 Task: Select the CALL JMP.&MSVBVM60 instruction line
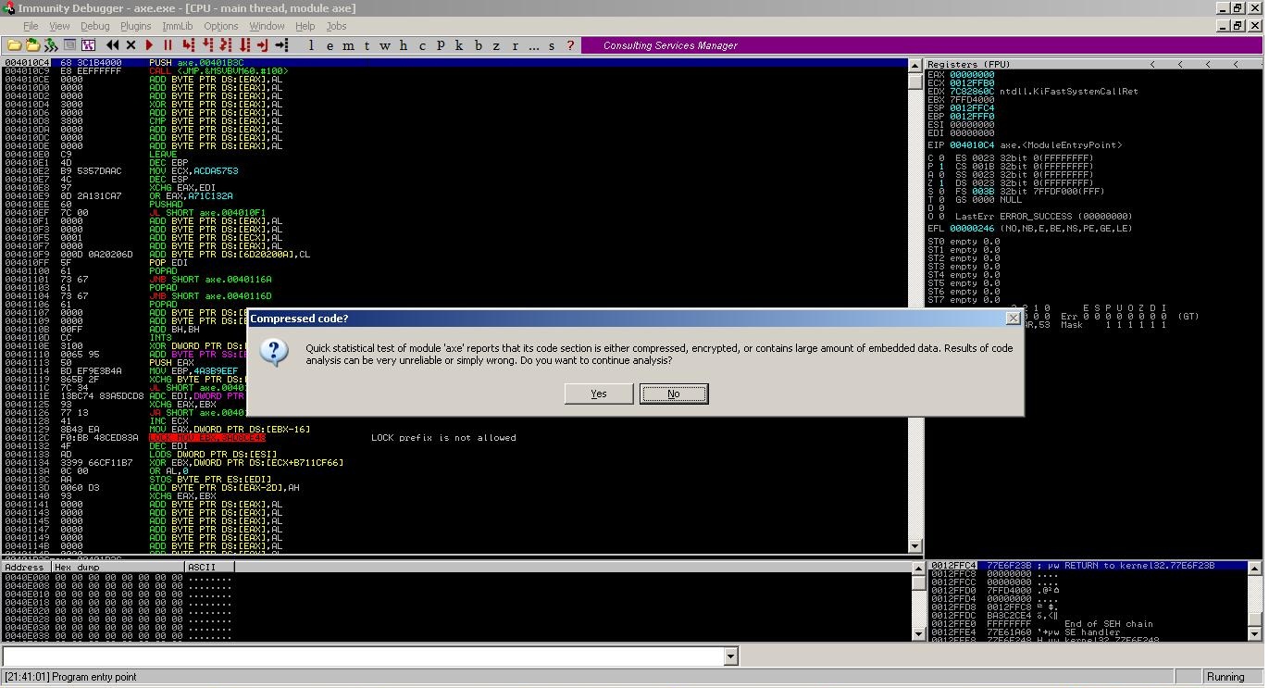coord(454,71)
